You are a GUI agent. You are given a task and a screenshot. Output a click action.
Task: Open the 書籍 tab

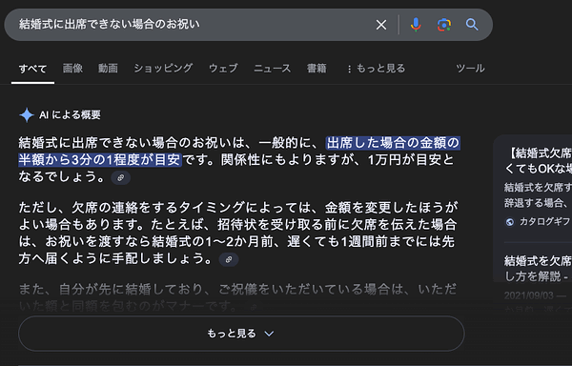[317, 69]
